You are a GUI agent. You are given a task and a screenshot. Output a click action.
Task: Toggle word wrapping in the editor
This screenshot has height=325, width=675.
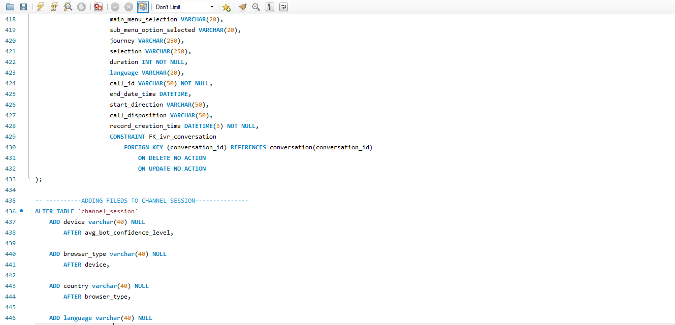pyautogui.click(x=283, y=7)
